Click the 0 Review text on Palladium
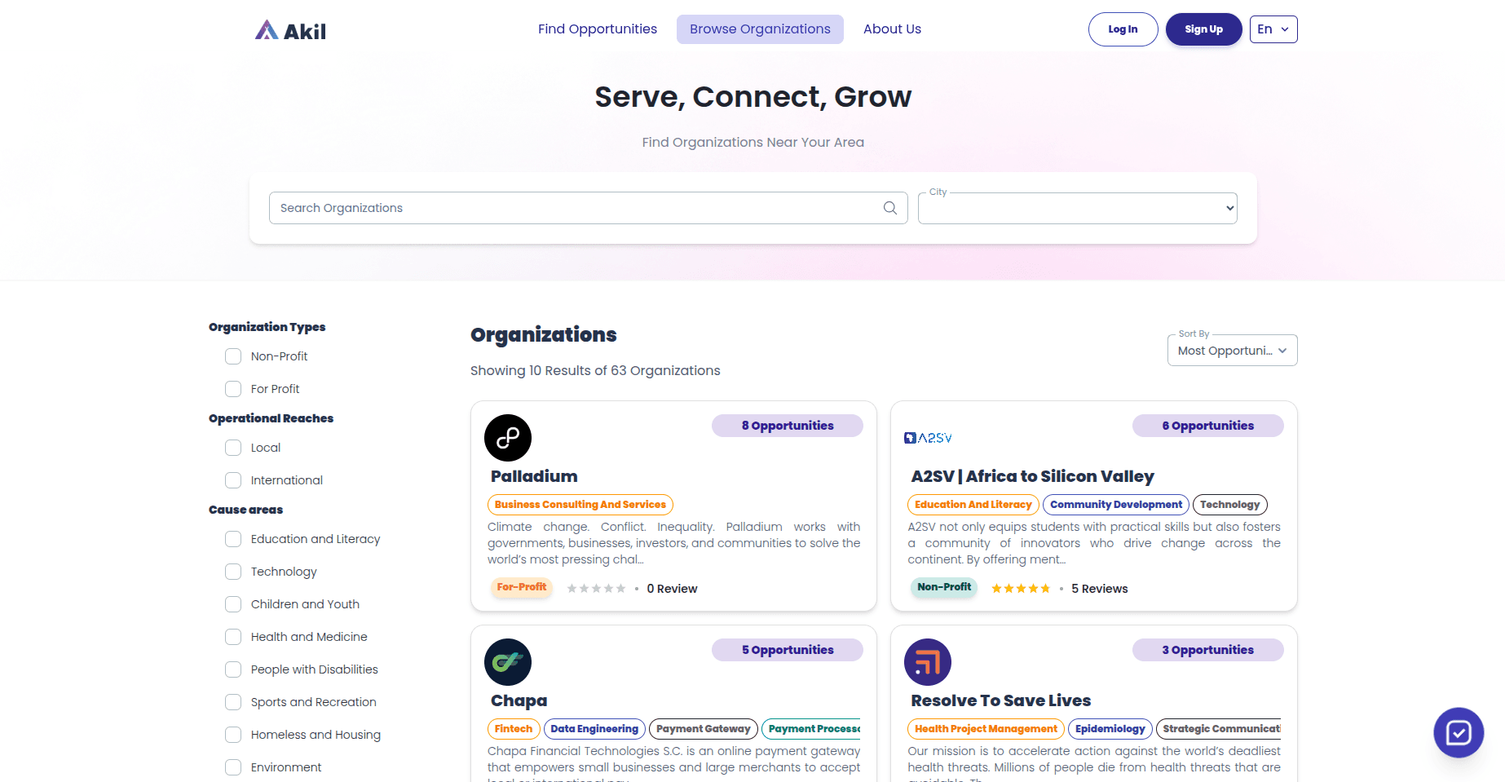The width and height of the screenshot is (1505, 782). pos(672,589)
